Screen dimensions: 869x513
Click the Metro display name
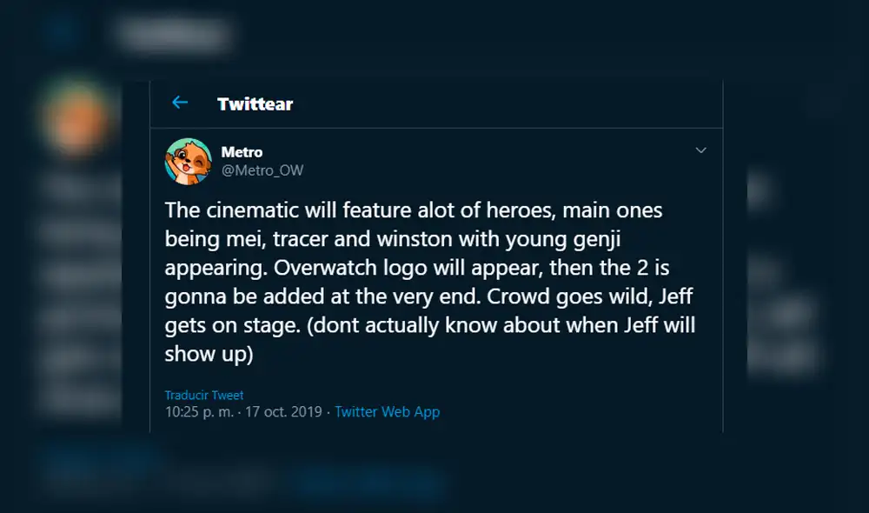coord(242,151)
